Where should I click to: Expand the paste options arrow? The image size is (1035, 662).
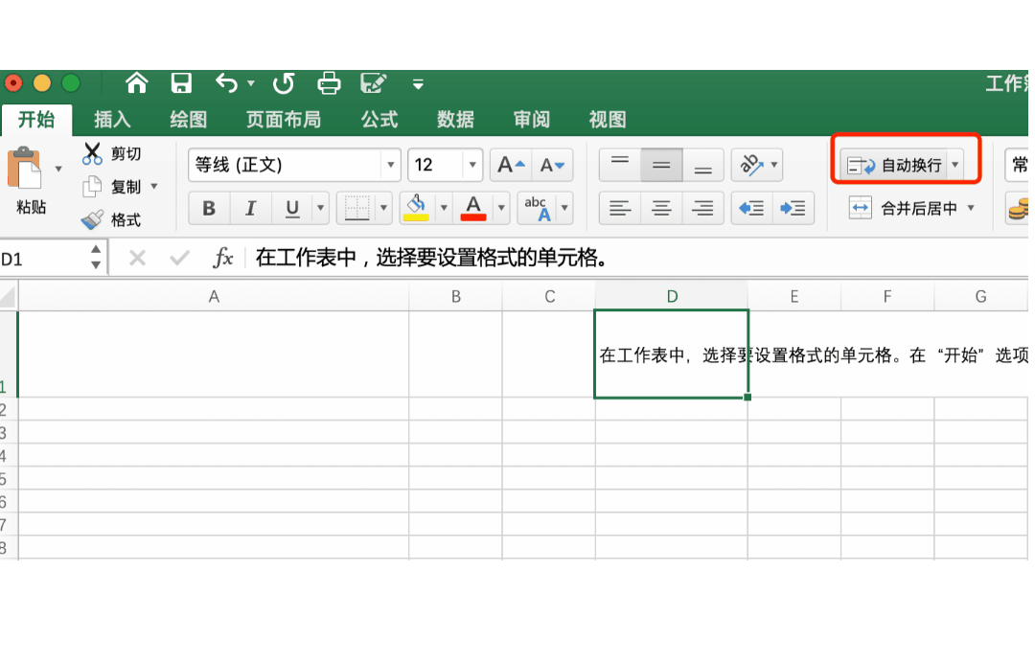click(x=58, y=169)
